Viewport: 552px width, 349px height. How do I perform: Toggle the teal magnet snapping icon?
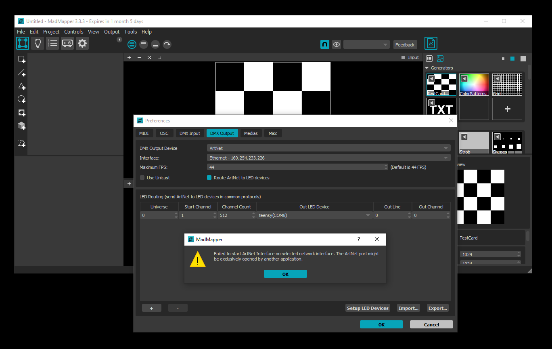pos(325,44)
